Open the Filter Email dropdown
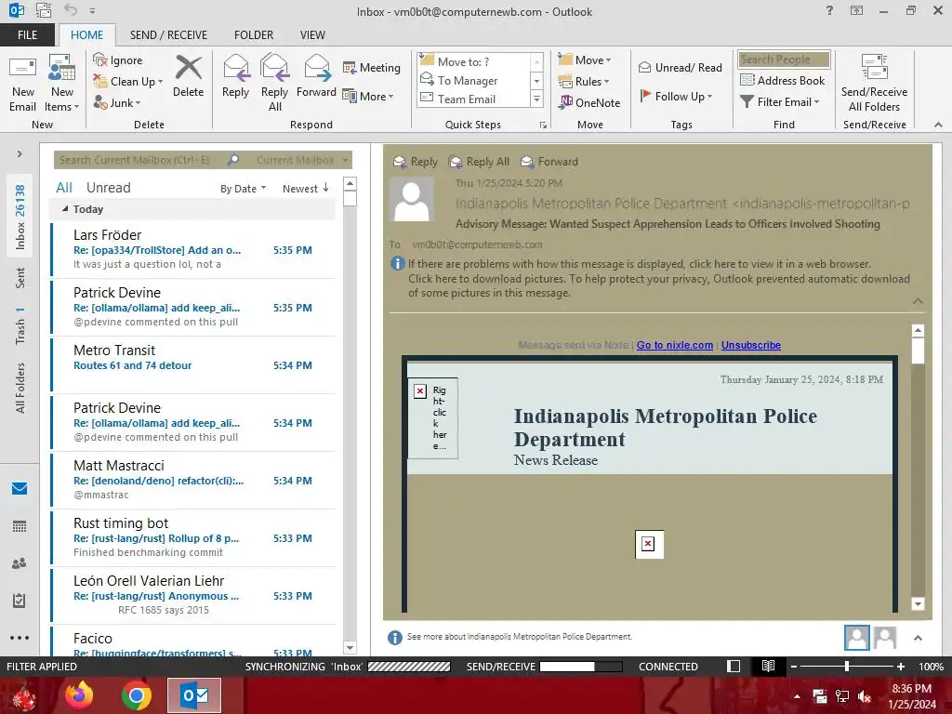The height and width of the screenshot is (714, 952). tap(780, 102)
